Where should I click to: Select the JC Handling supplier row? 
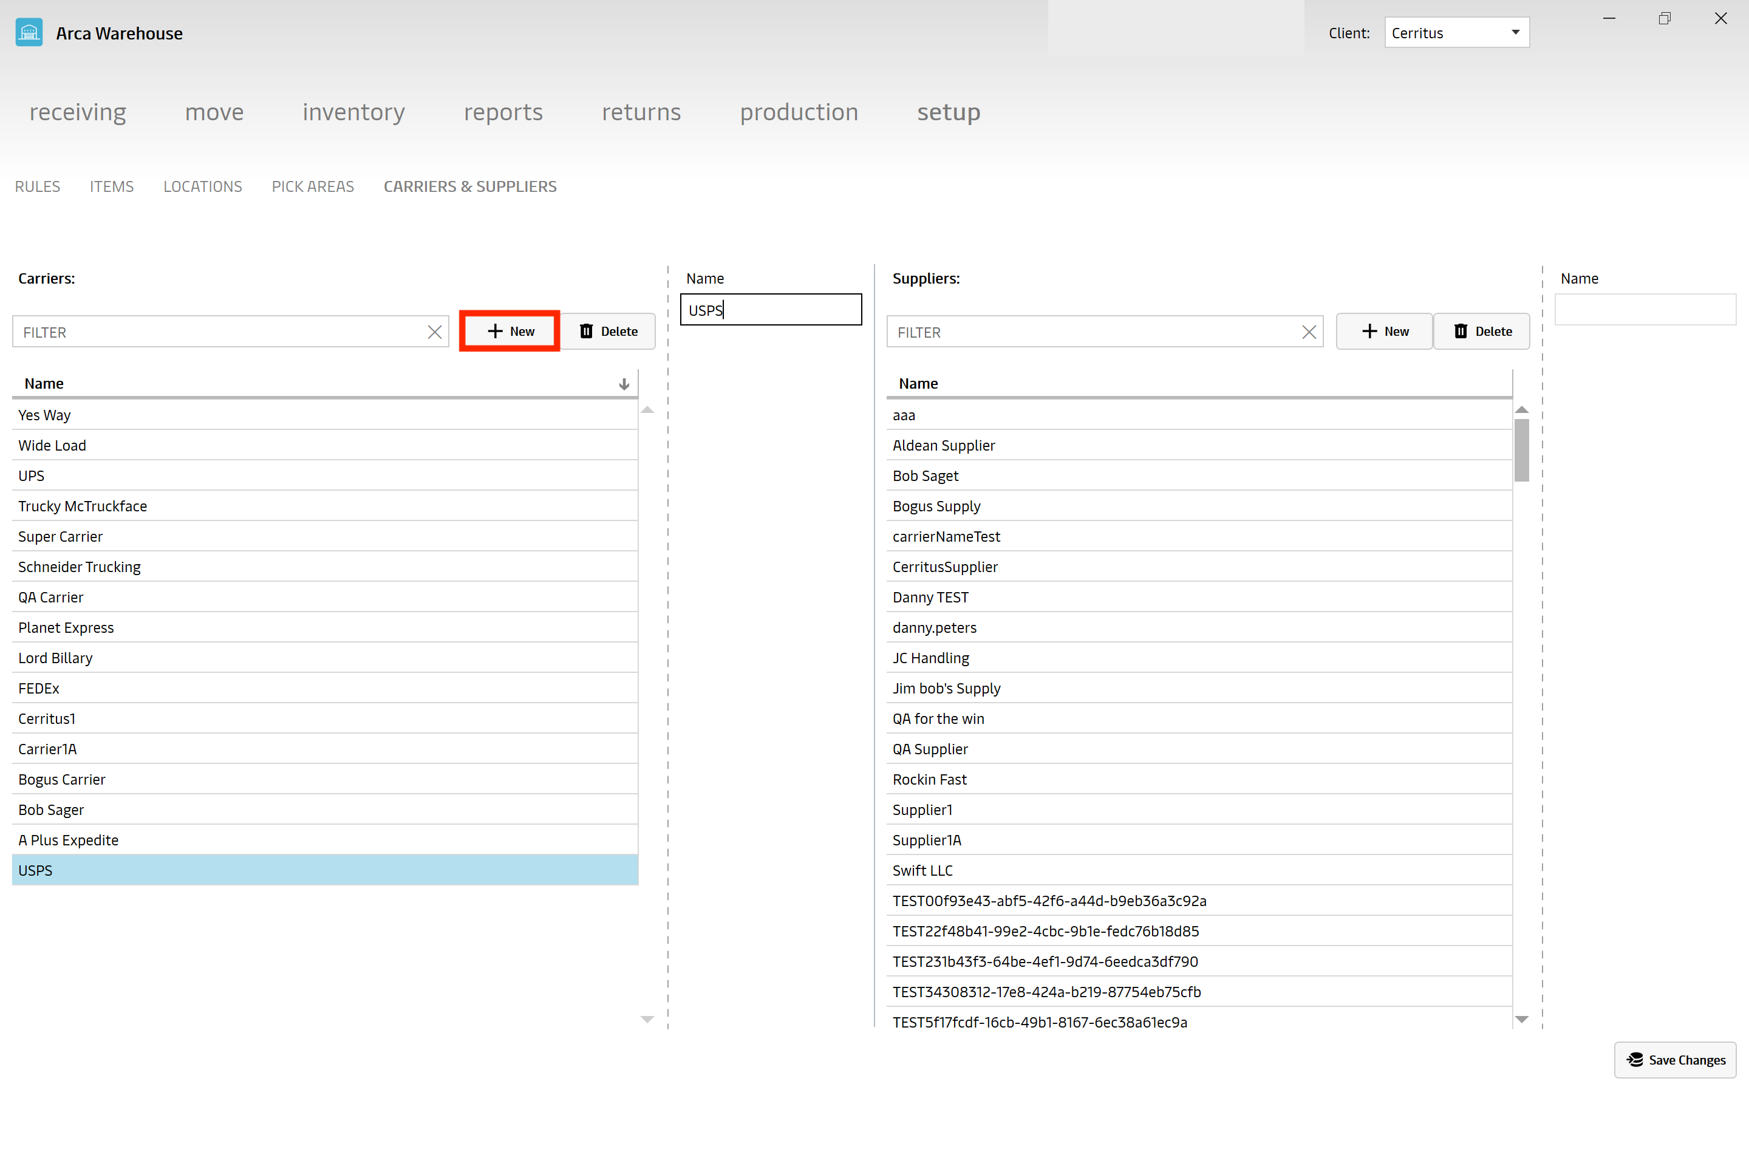pyautogui.click(x=1199, y=658)
